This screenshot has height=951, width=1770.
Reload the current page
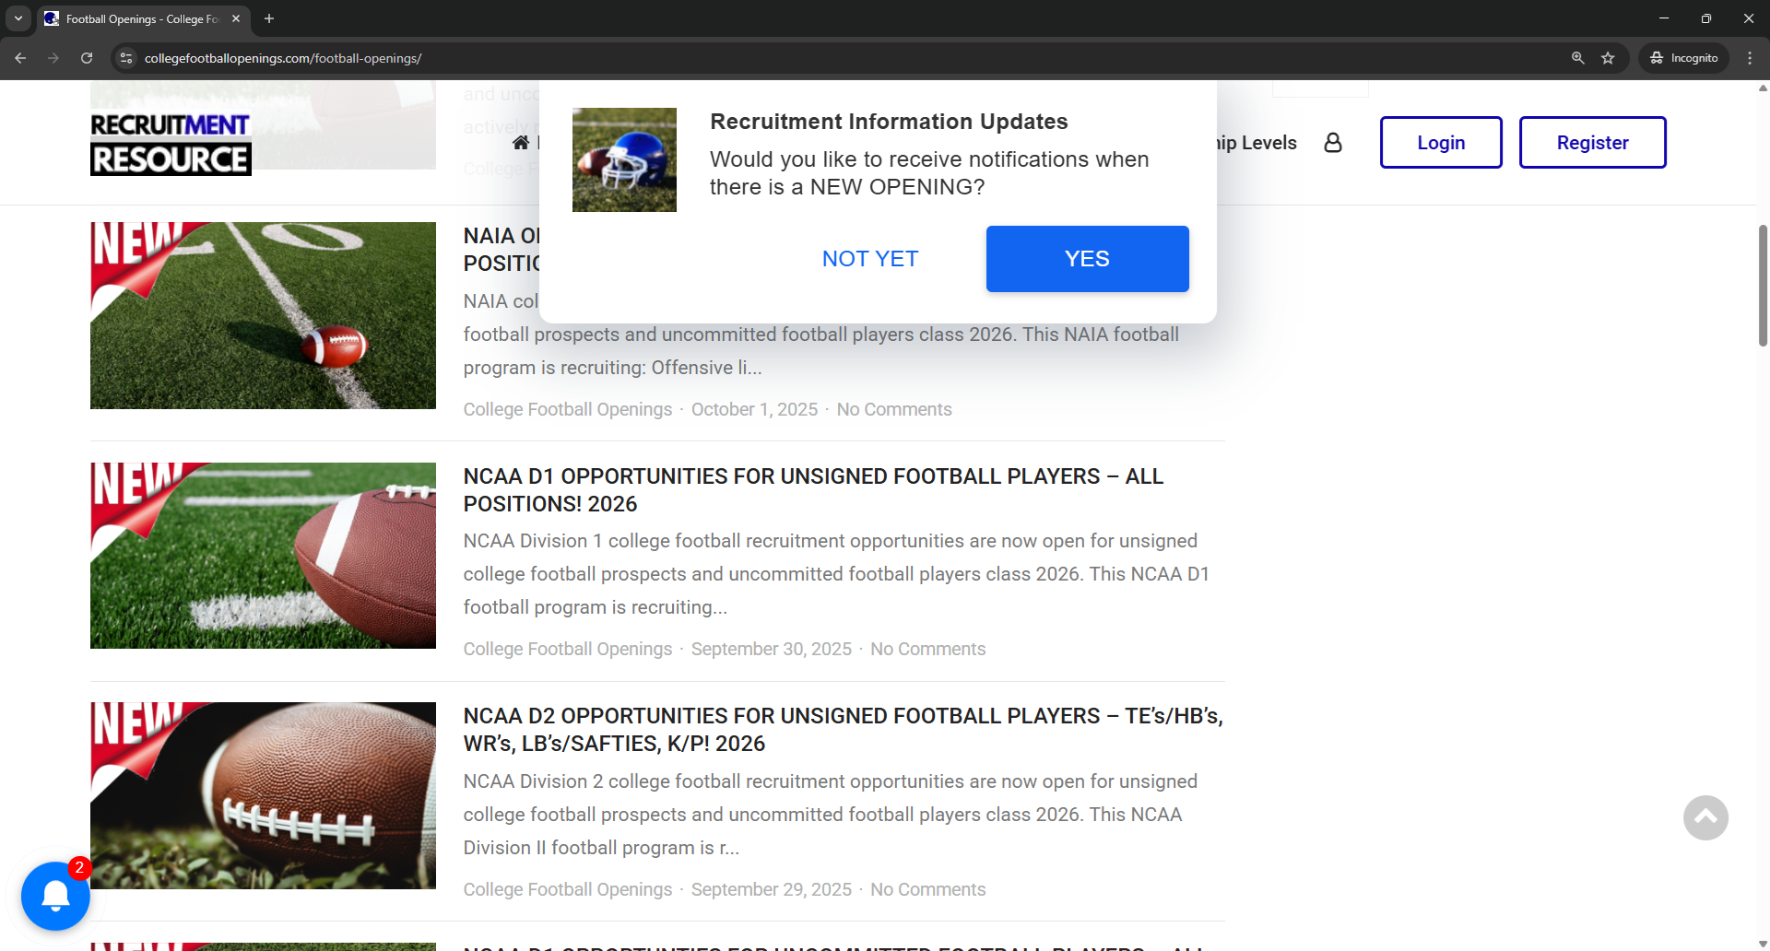tap(86, 57)
